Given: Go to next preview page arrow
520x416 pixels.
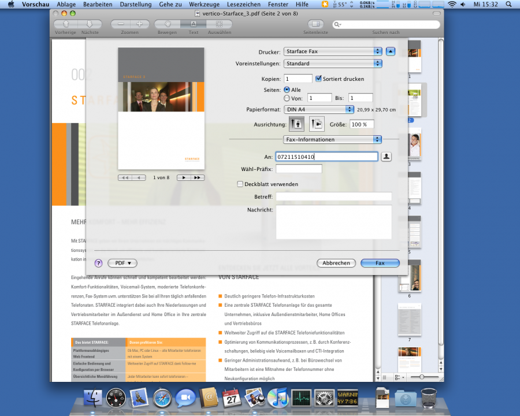Looking at the screenshot, I should (184, 178).
